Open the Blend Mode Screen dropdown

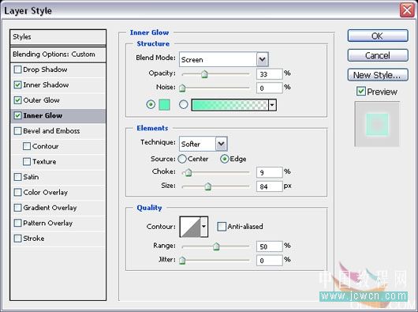tap(224, 59)
